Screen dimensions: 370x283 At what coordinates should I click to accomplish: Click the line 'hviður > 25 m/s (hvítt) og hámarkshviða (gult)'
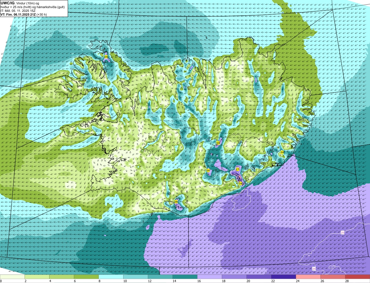coord(33,7)
